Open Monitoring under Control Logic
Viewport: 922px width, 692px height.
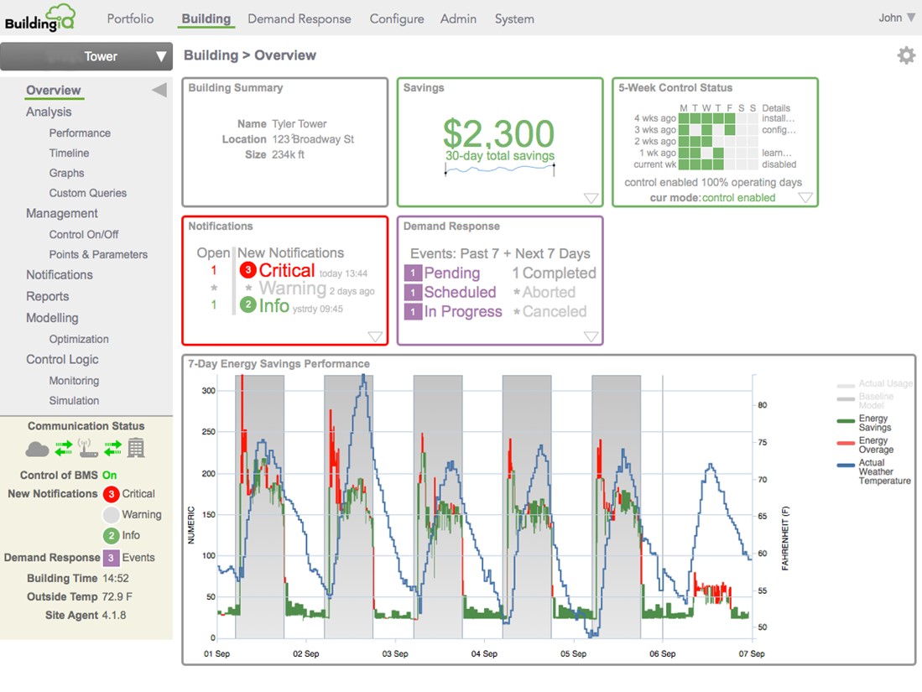(x=74, y=381)
